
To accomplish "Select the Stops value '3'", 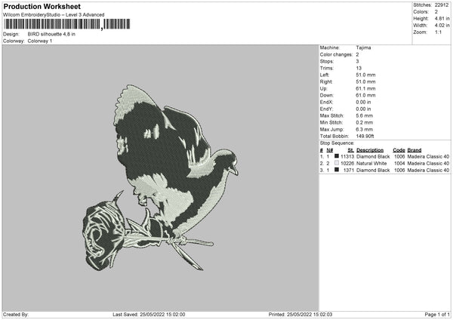I will tap(357, 61).
